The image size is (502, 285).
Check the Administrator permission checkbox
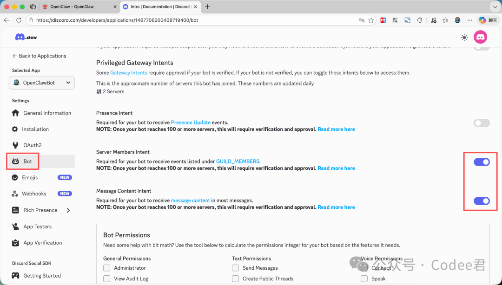click(x=106, y=268)
